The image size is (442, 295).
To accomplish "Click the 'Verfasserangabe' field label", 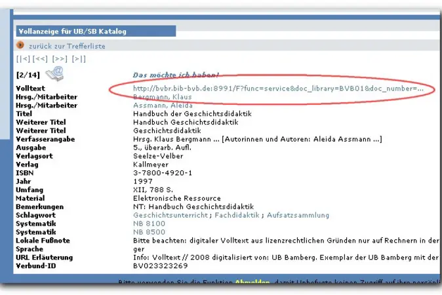I will (x=45, y=139).
